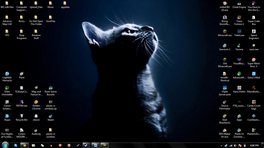Select smbx1301 (2).exe icon
This screenshot has width=264, height=148.
click(224, 6)
